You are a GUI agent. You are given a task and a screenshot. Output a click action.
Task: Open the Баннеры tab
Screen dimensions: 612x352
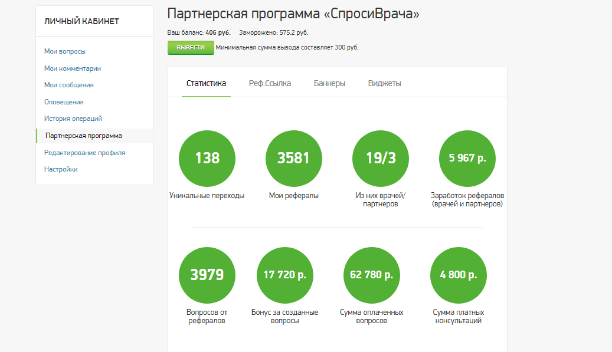329,83
